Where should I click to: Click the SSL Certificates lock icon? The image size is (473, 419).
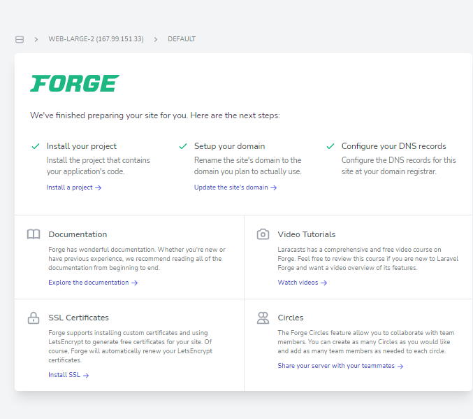[34, 318]
